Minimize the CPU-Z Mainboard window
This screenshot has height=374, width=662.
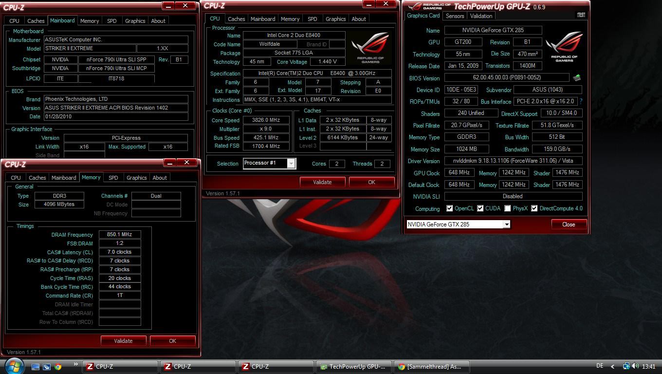click(168, 5)
